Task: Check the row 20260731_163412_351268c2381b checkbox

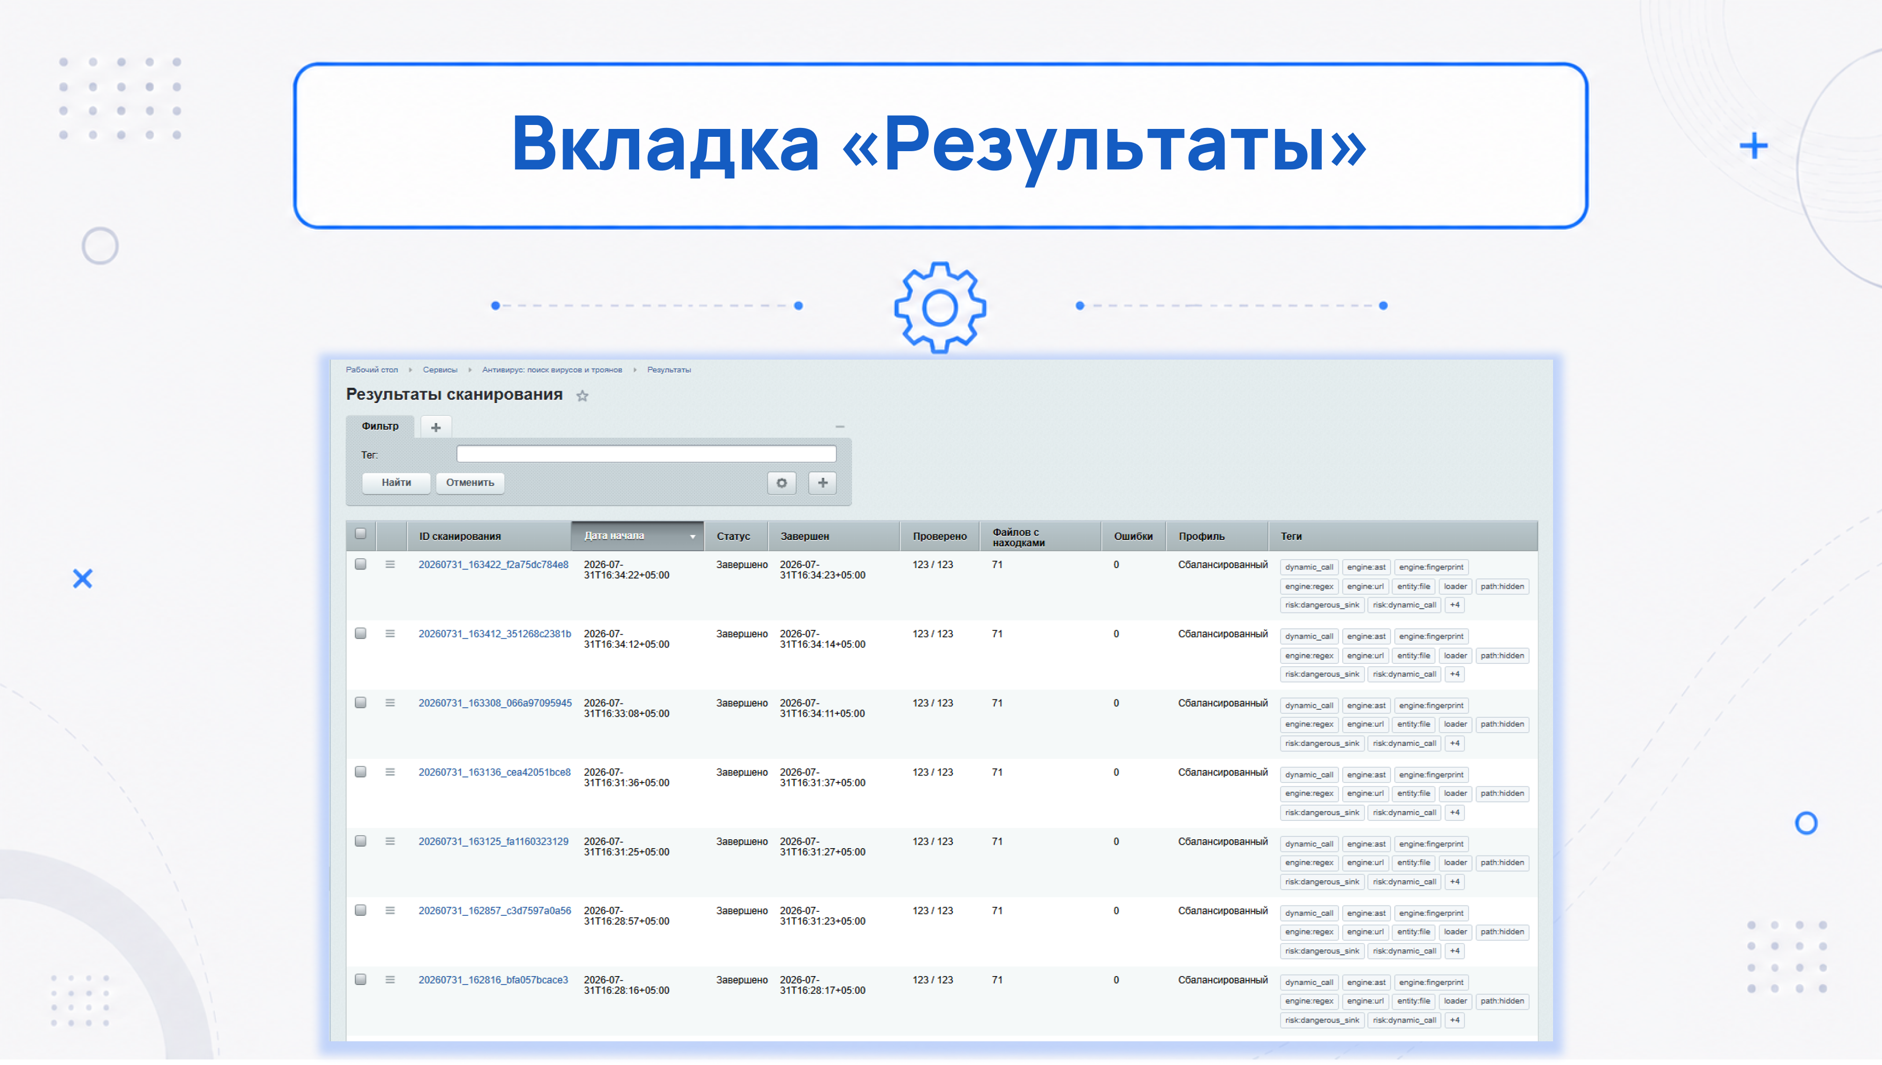Action: coord(361,633)
